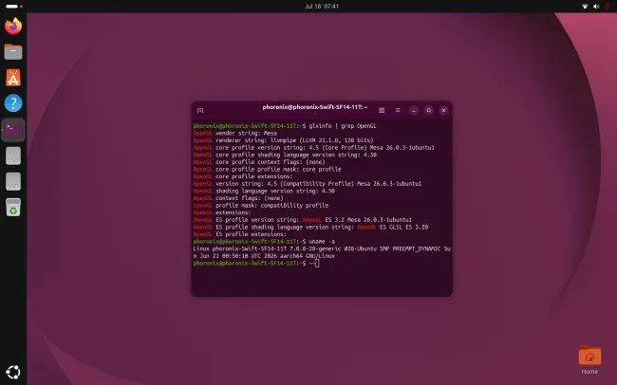Select the Terminal icon in the dock
Image resolution: width=617 pixels, height=385 pixels.
[13, 129]
